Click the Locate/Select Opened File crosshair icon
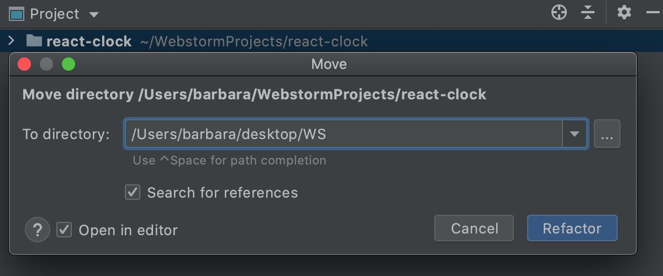Image resolution: width=663 pixels, height=276 pixels. coord(559,13)
